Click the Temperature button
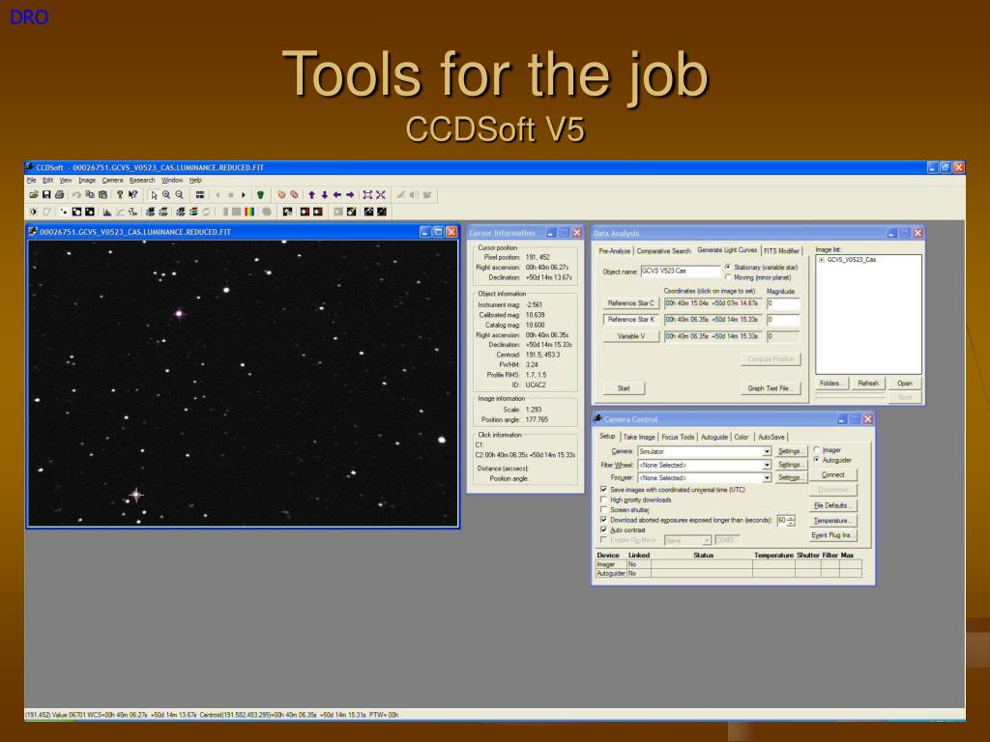The image size is (990, 742). click(832, 521)
